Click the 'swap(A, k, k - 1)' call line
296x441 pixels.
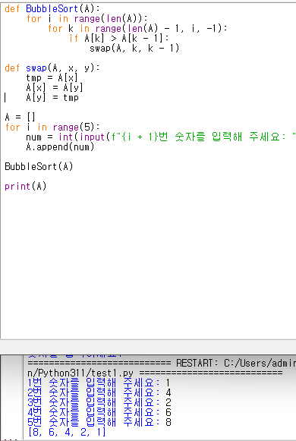click(x=134, y=49)
